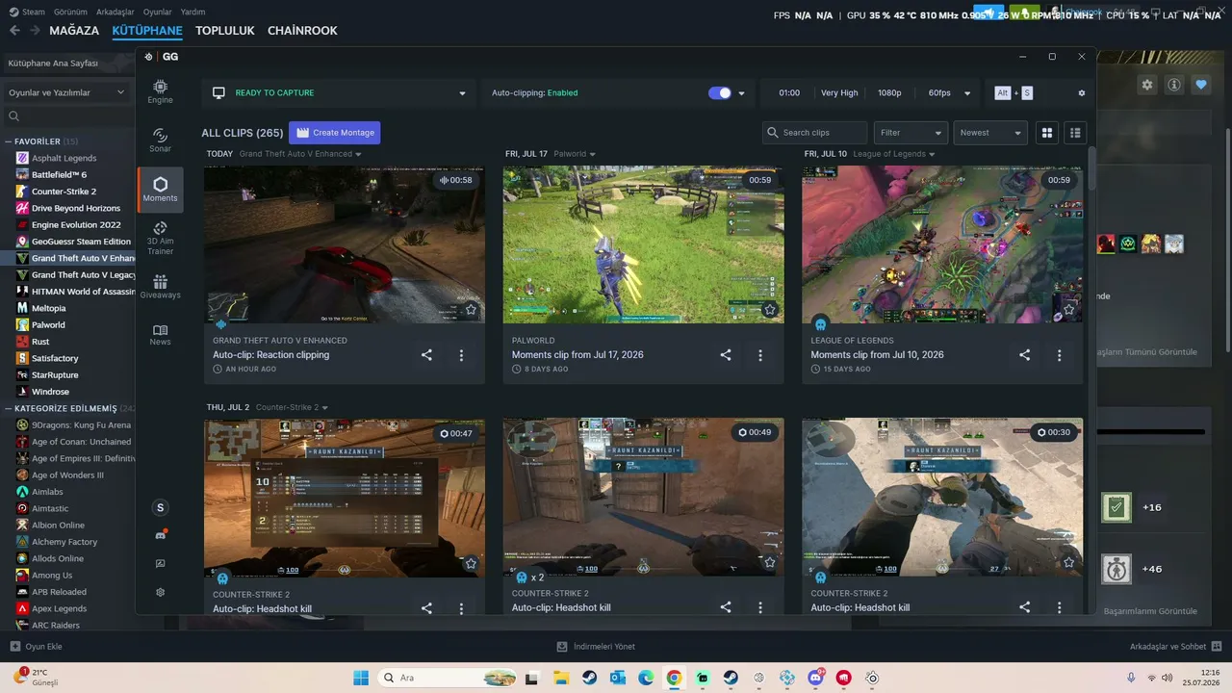Open the TOPLULUK tab in Steam
Viewport: 1232px width, 693px height.
tap(225, 30)
